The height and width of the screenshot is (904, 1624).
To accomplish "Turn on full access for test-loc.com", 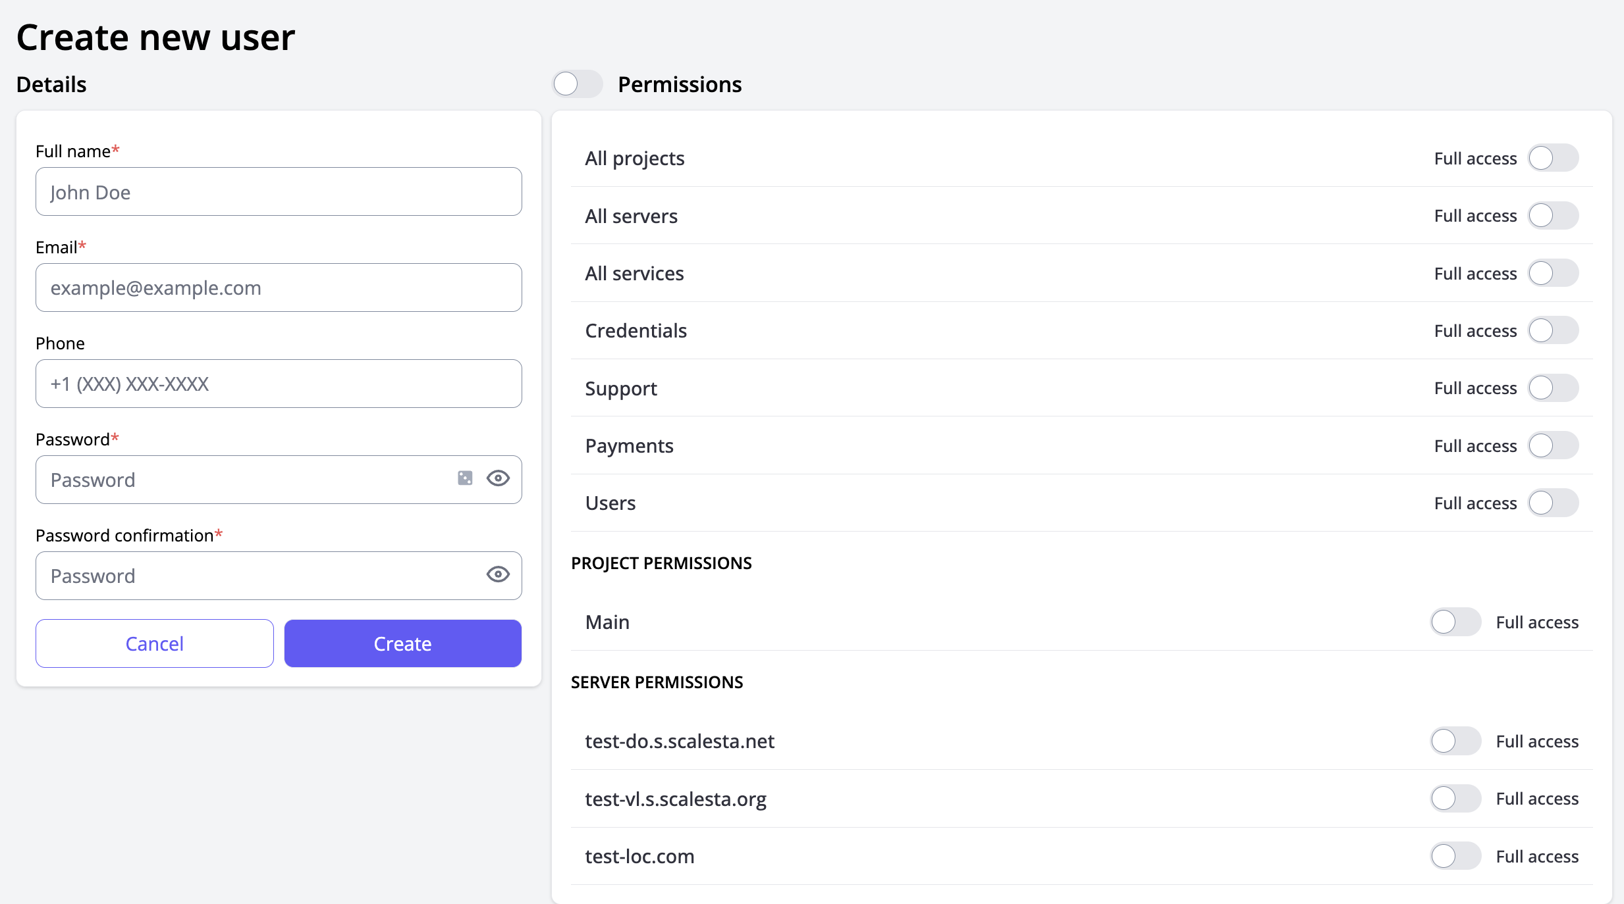I will [1455, 856].
